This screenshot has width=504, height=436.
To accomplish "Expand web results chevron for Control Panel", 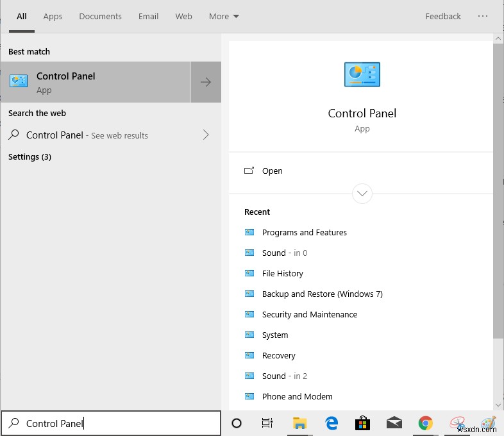I will click(x=206, y=135).
